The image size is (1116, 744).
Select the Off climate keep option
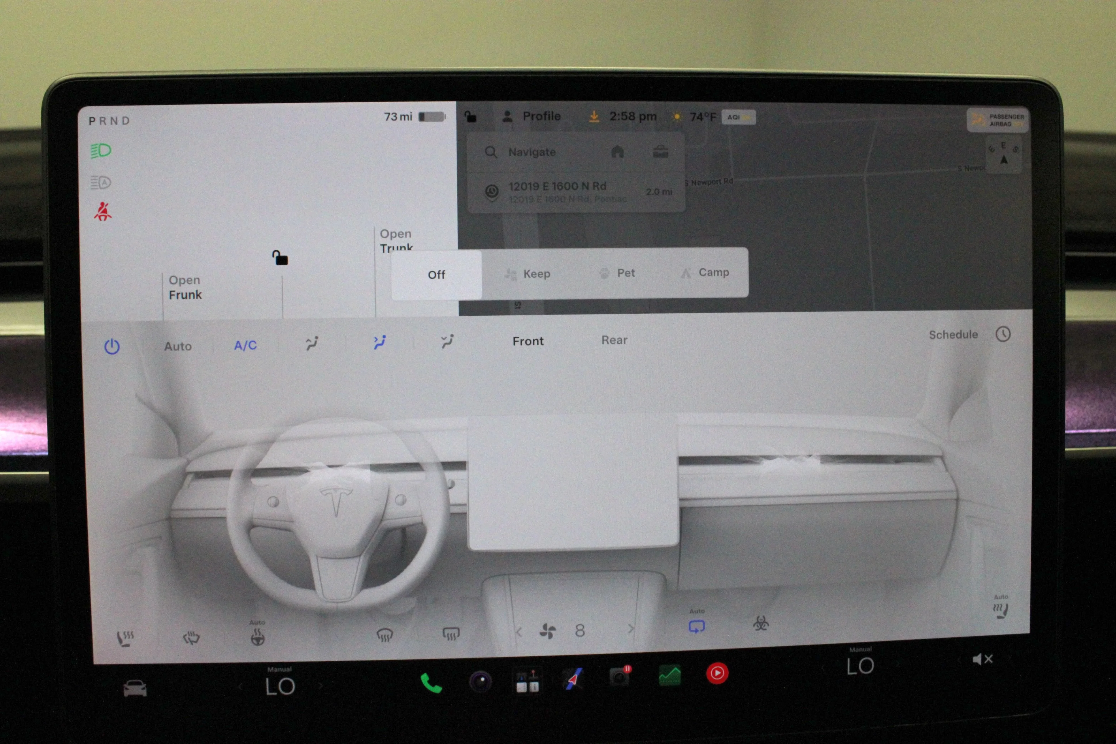point(436,275)
